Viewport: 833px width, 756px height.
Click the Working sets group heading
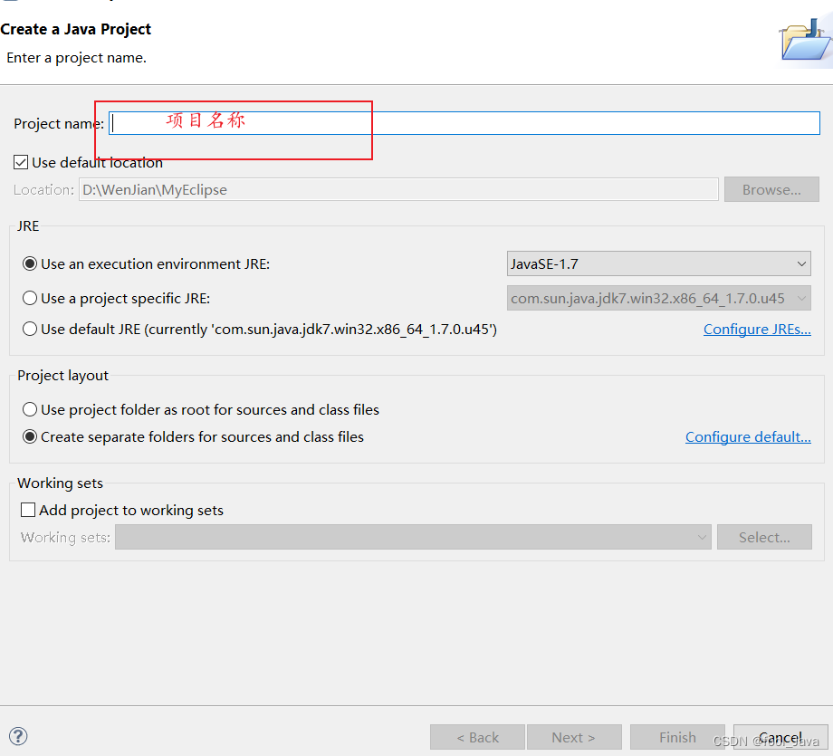click(60, 483)
